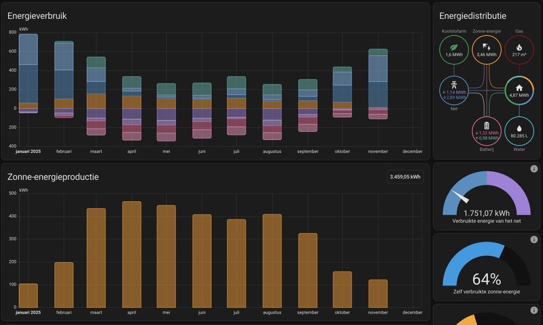Screen dimensions: 543x325
Task: Click the juli stacked bar in Energieverbruik
Action: [236, 106]
